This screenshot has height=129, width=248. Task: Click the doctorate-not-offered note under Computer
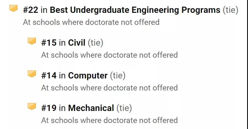pos(109,88)
